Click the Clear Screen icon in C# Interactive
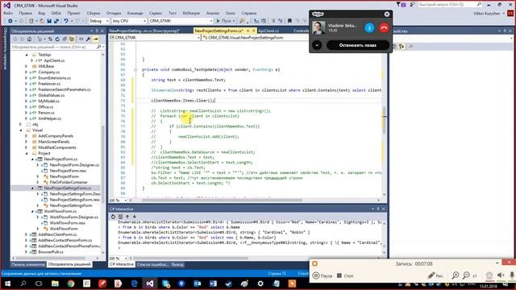The height and width of the screenshot is (290, 516). [120, 217]
